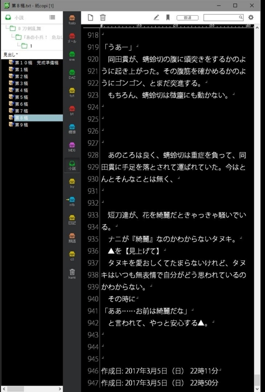The width and height of the screenshot is (265, 392).
Task: Open the tst box in the sidebar
Action: click(72, 92)
